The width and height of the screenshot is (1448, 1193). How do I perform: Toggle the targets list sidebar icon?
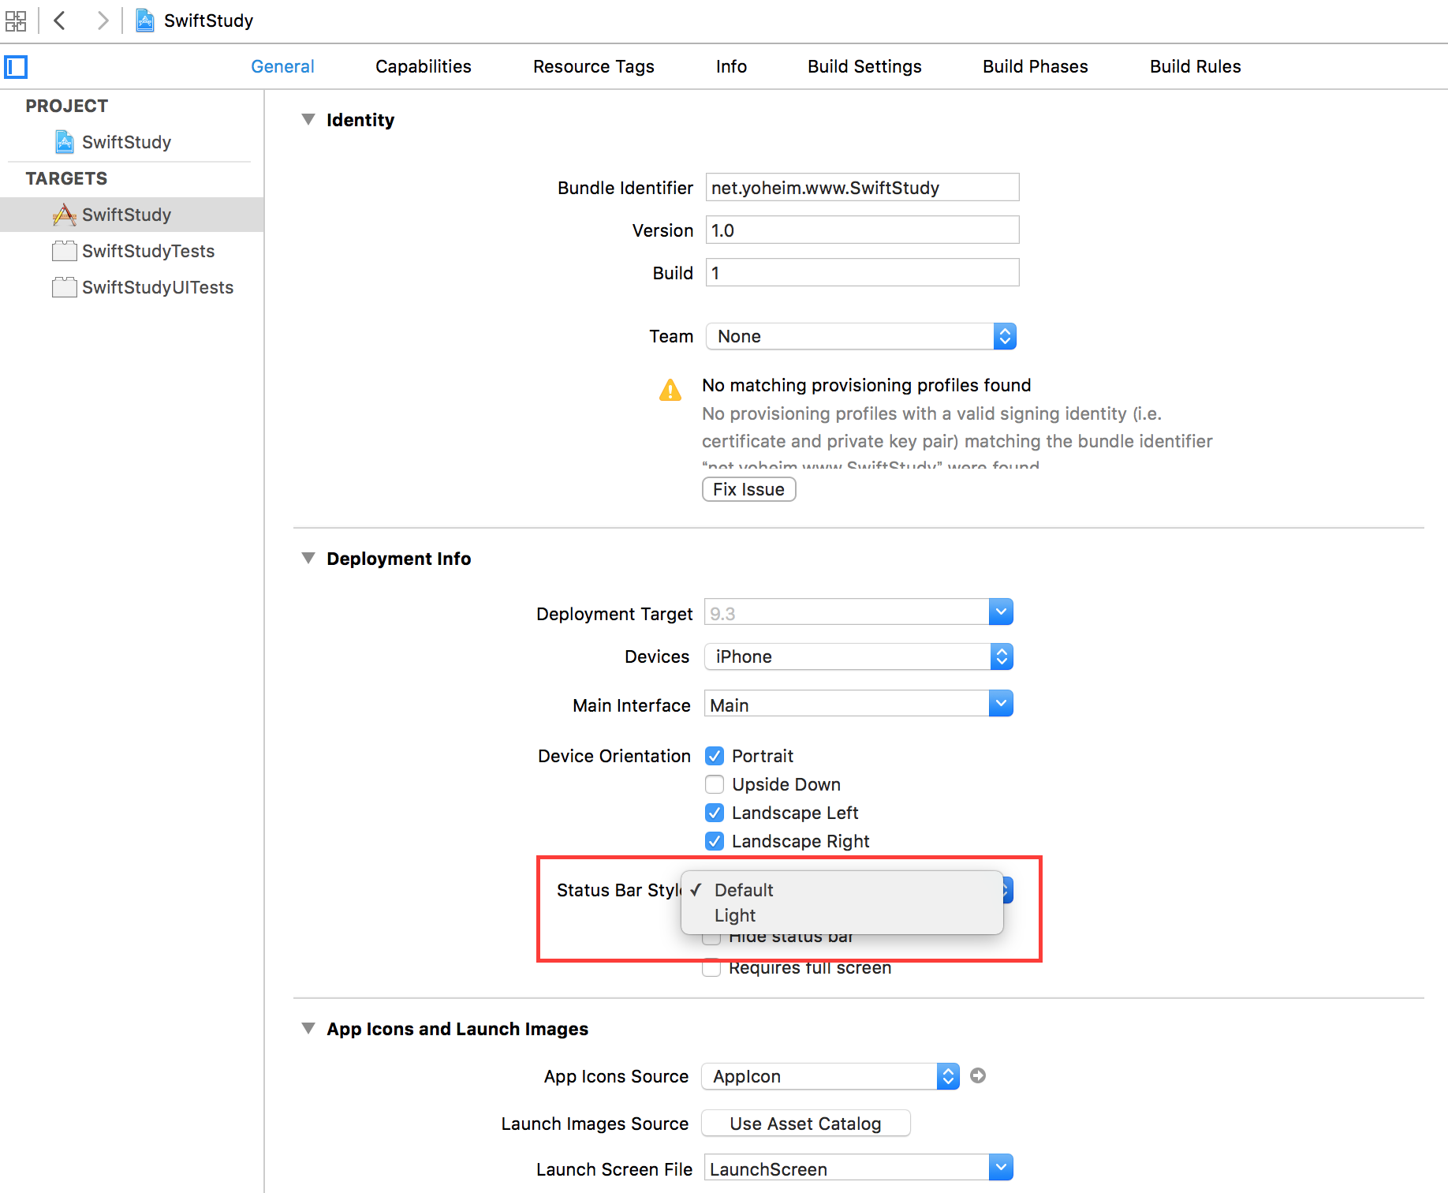(16, 67)
